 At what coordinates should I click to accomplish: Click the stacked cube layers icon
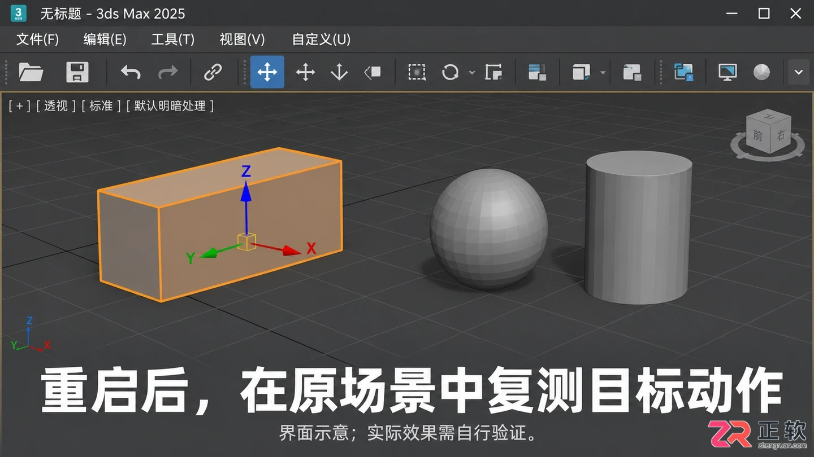[581, 72]
